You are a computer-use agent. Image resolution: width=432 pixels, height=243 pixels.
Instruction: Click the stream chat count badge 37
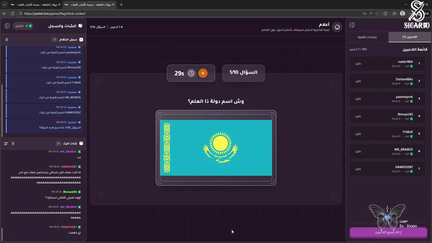point(58,143)
